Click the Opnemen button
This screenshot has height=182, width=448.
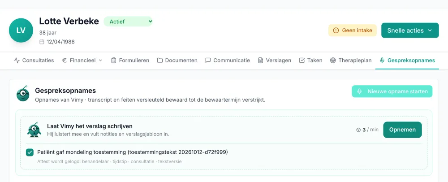coord(402,130)
